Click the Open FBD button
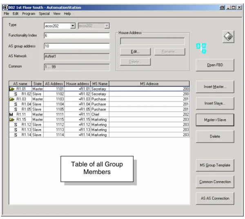245x219 pixels. pyautogui.click(x=215, y=65)
